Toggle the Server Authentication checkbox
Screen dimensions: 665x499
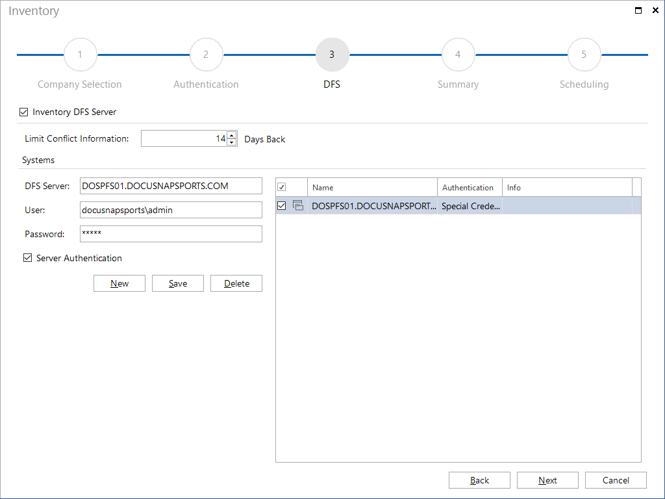tap(27, 258)
